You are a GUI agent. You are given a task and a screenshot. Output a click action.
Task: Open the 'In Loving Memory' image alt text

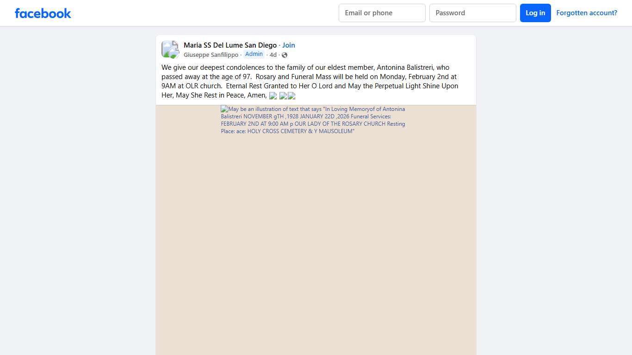(x=313, y=120)
